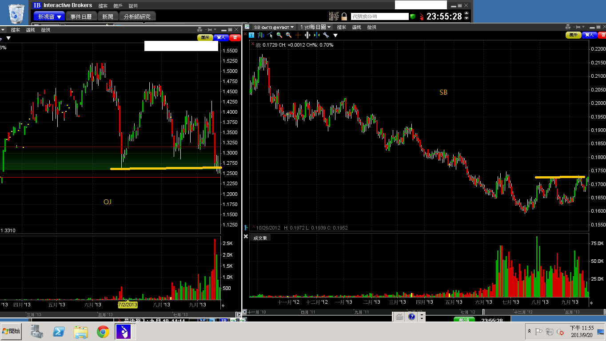Screen dimensions: 606x341
Task: Click the vertical line split arrows icon
Action: [317, 35]
